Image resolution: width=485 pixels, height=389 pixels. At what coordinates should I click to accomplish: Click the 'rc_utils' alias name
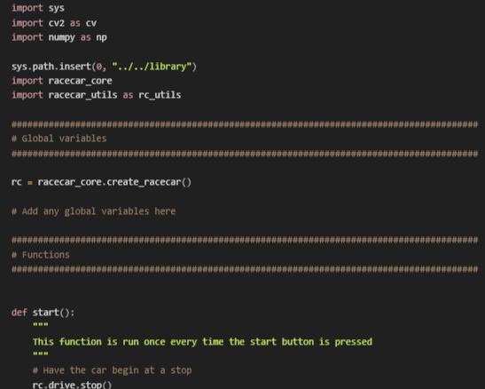160,95
